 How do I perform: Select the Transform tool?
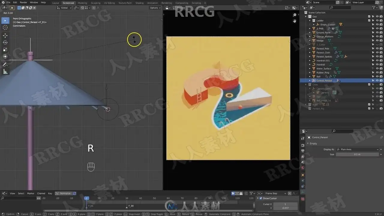click(x=5, y=56)
